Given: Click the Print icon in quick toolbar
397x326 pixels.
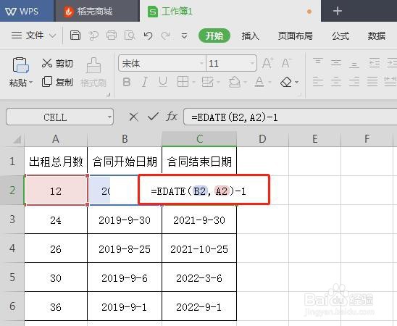Looking at the screenshot, I should (x=112, y=35).
